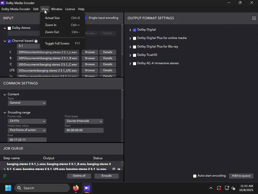Image resolution: width=258 pixels, height=194 pixels.
Task: Expand Dolby AC-4 immersive stereo settings
Action: click(x=130, y=63)
